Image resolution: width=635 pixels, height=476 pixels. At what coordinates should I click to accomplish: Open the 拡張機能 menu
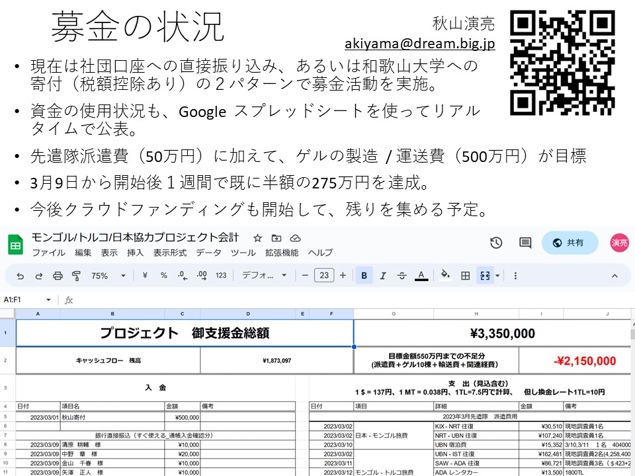(x=282, y=253)
